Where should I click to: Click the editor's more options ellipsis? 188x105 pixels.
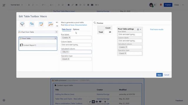(183, 5)
